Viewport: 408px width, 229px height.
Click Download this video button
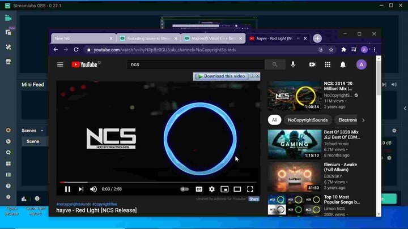(x=222, y=76)
